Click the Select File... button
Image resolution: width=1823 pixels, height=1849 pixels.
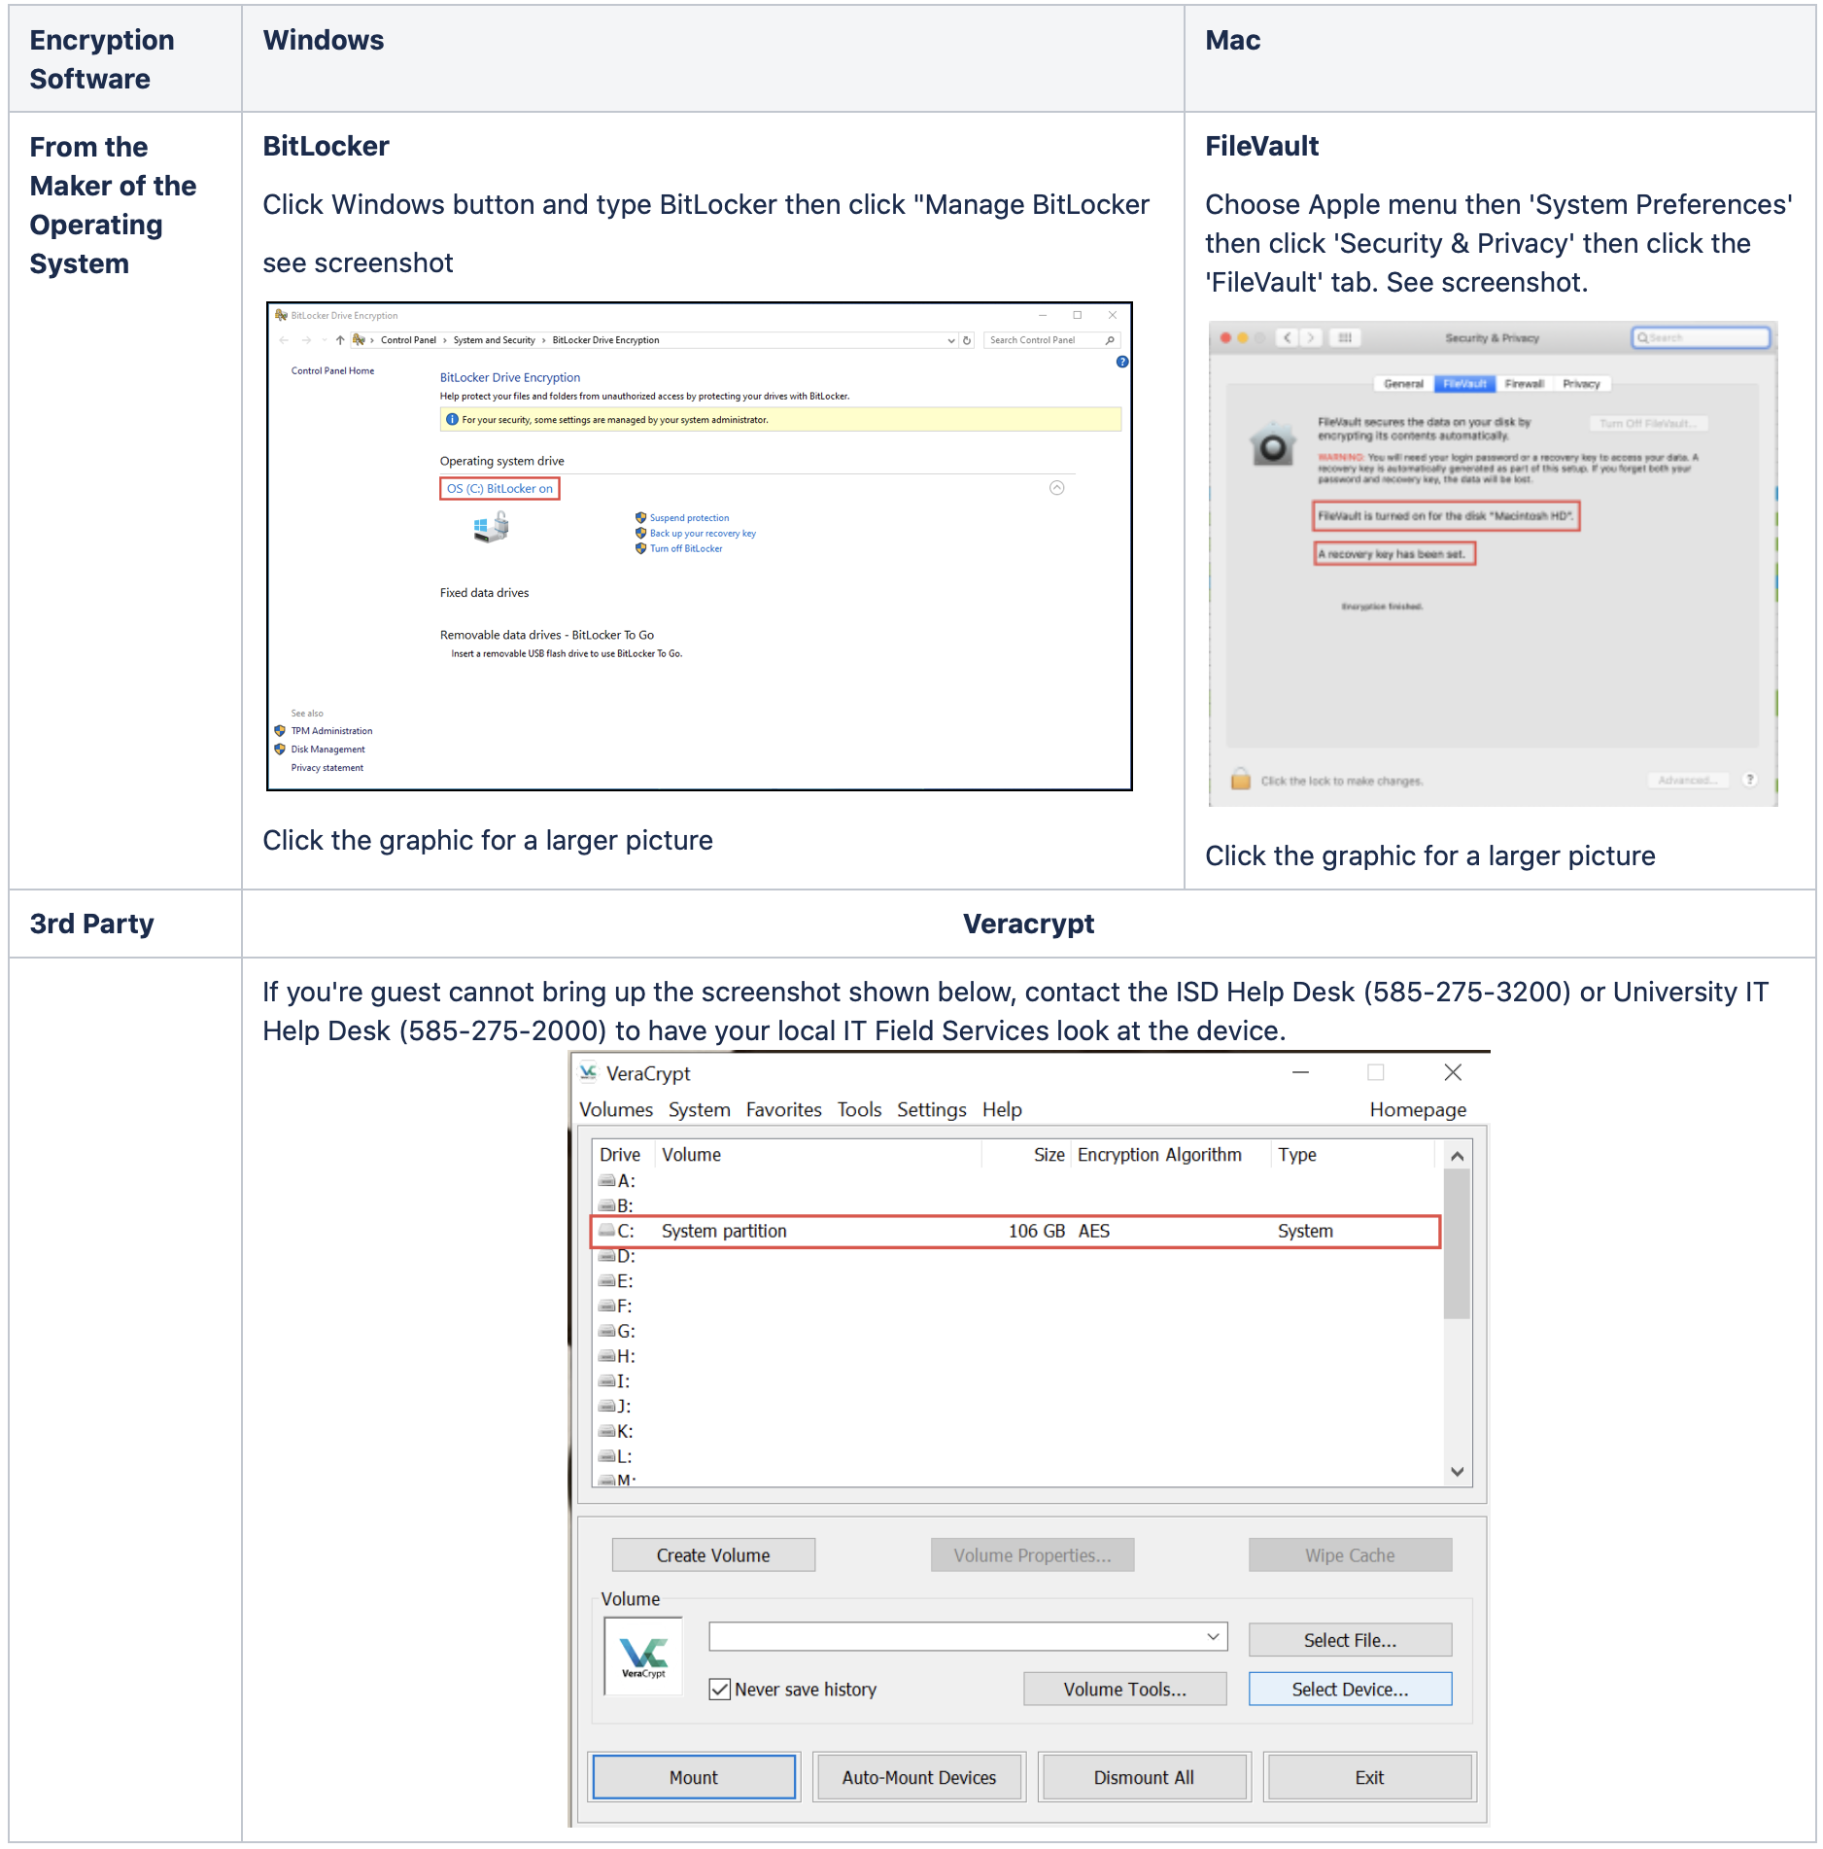coord(1350,1640)
